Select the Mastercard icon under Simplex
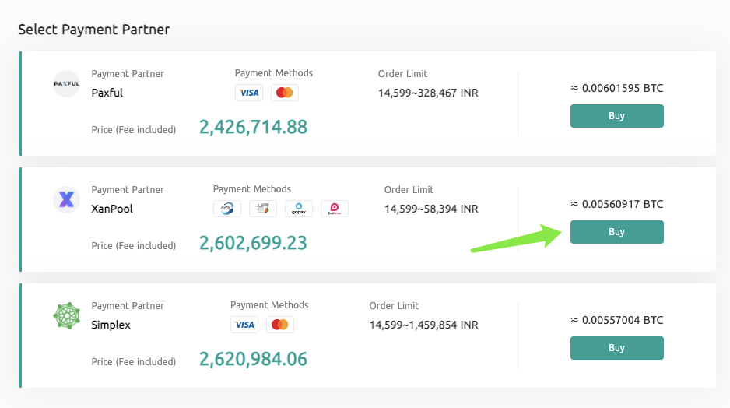Image resolution: width=730 pixels, height=408 pixels. click(280, 325)
